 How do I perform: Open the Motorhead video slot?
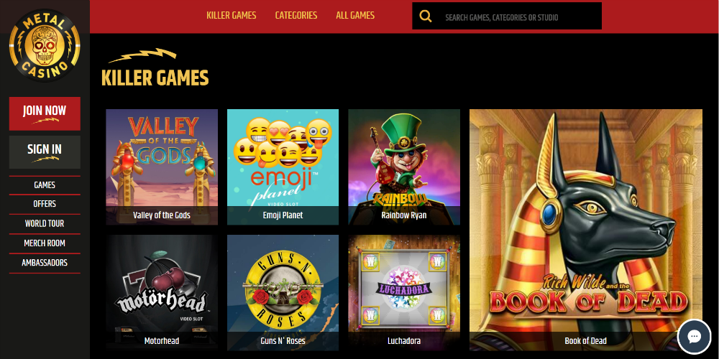point(162,293)
